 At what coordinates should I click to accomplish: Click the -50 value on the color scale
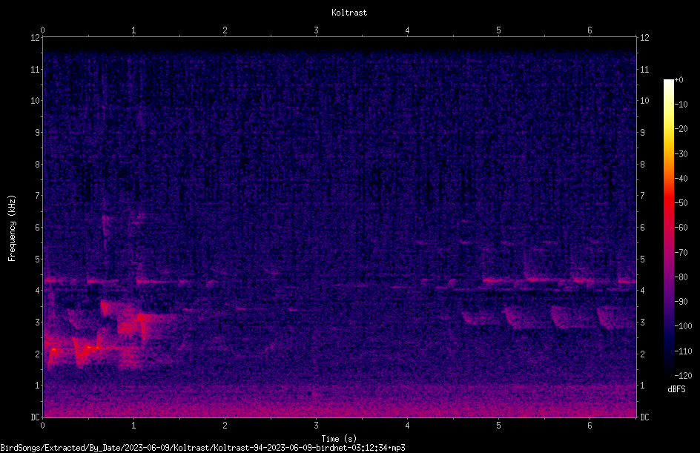click(681, 203)
